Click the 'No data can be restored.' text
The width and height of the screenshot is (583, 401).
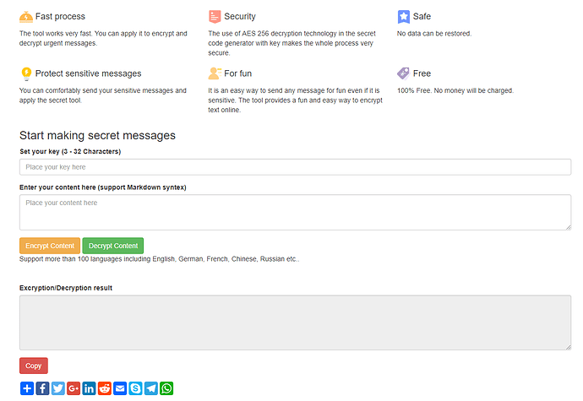(434, 34)
